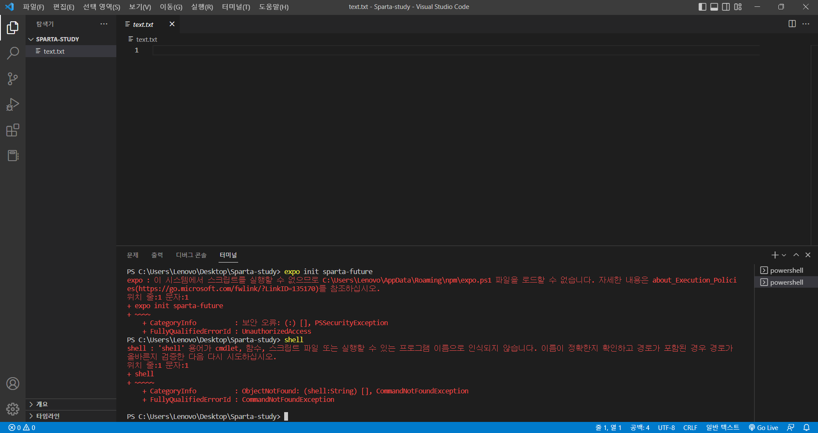Screen dimensions: 818x433
Task: Click Go Live in the status bar
Action: pyautogui.click(x=763, y=427)
